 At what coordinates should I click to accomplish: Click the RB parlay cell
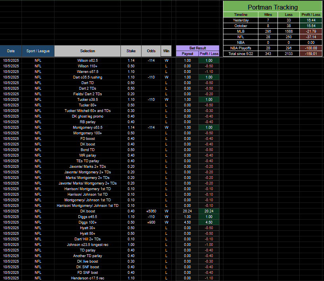pos(87,122)
